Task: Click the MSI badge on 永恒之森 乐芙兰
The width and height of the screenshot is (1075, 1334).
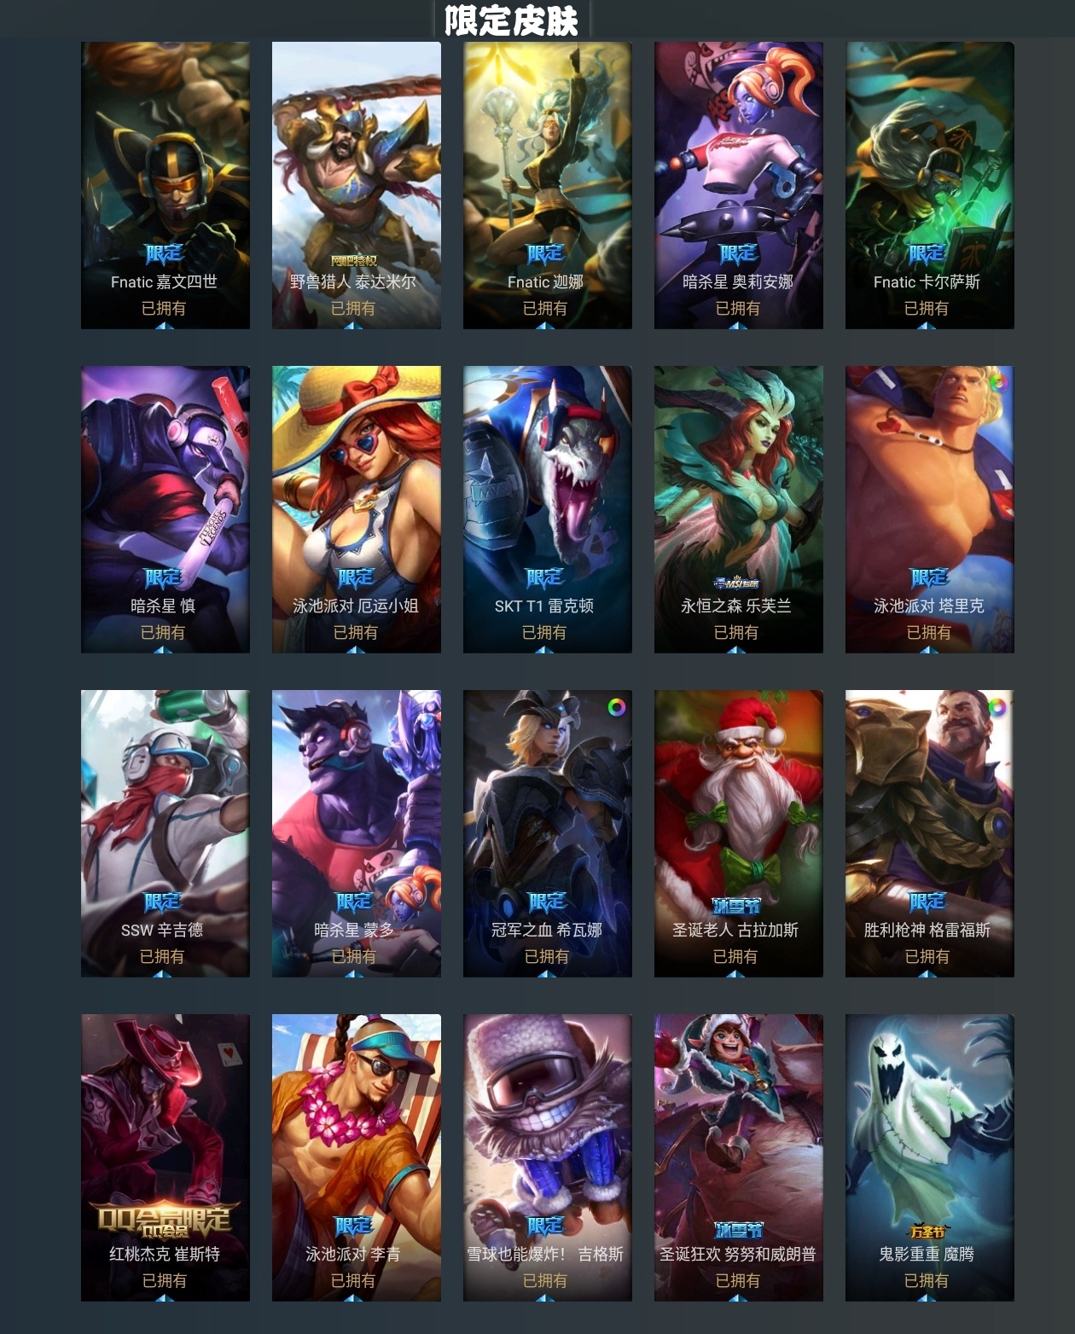Action: click(736, 583)
